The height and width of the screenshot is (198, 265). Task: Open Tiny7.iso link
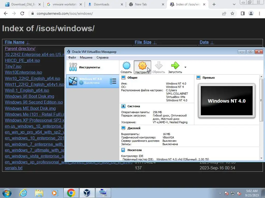pyautogui.click(x=13, y=66)
